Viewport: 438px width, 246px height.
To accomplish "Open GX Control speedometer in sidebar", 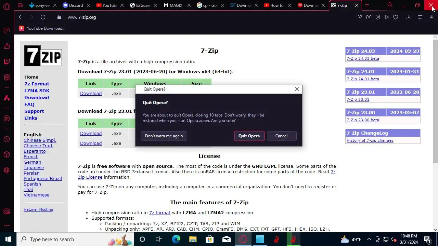I will click(x=7, y=31).
